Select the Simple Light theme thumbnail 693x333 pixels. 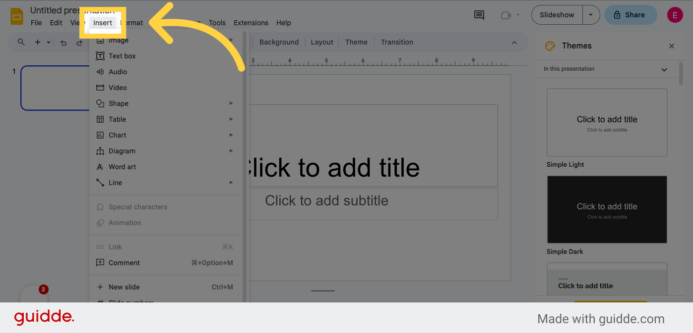click(x=607, y=122)
